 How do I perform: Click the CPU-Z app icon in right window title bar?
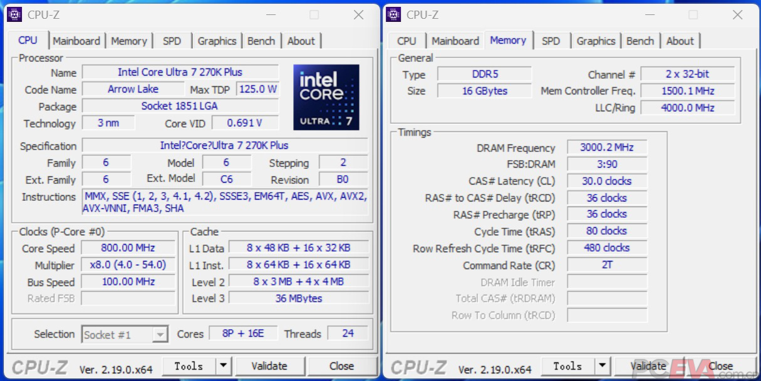(393, 14)
